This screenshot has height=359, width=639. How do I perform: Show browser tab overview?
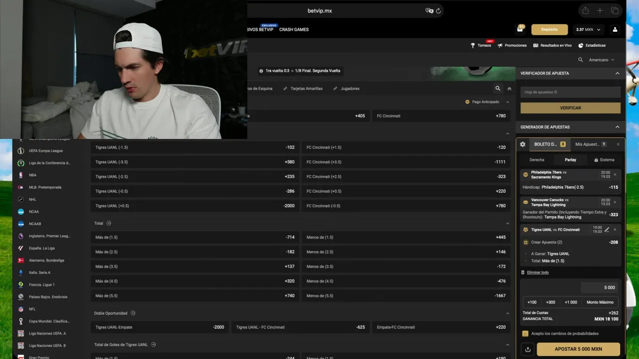615,10
